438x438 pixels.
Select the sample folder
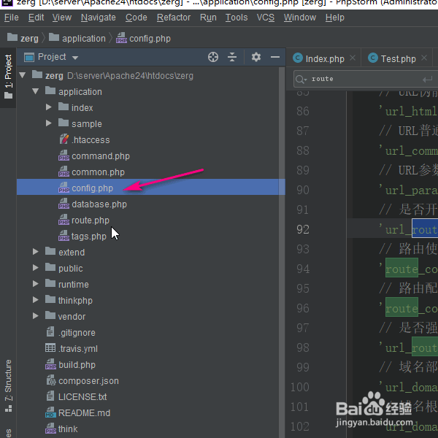(80, 124)
